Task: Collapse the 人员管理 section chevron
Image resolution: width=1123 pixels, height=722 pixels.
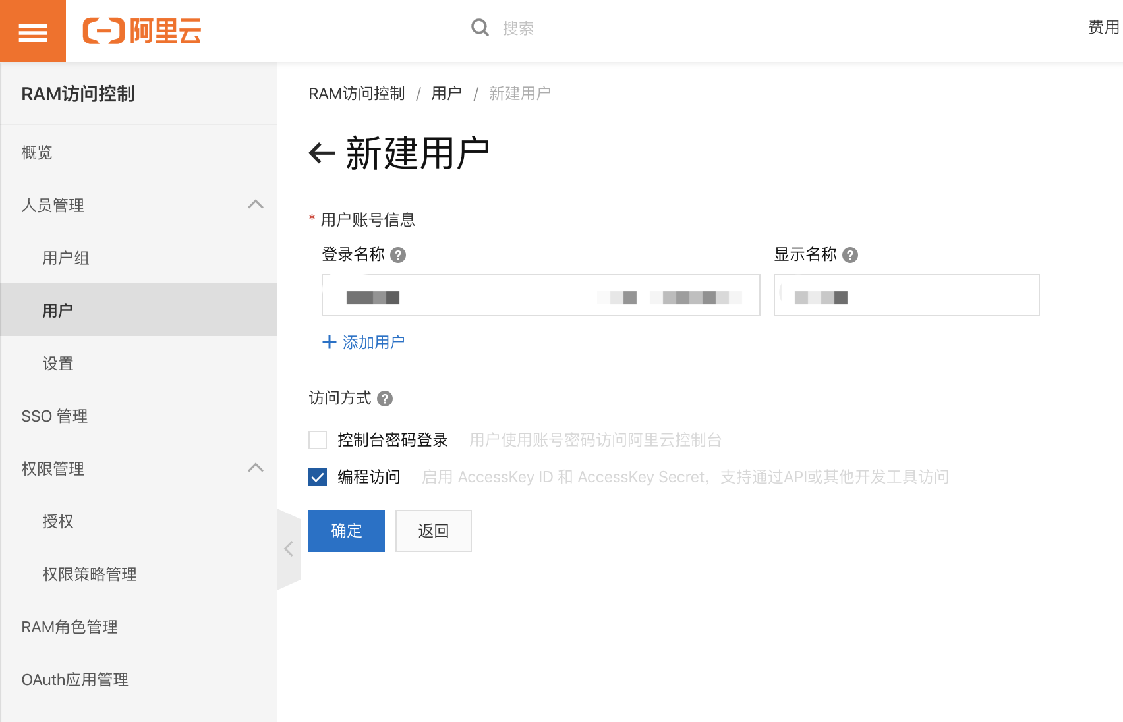Action: 256,204
